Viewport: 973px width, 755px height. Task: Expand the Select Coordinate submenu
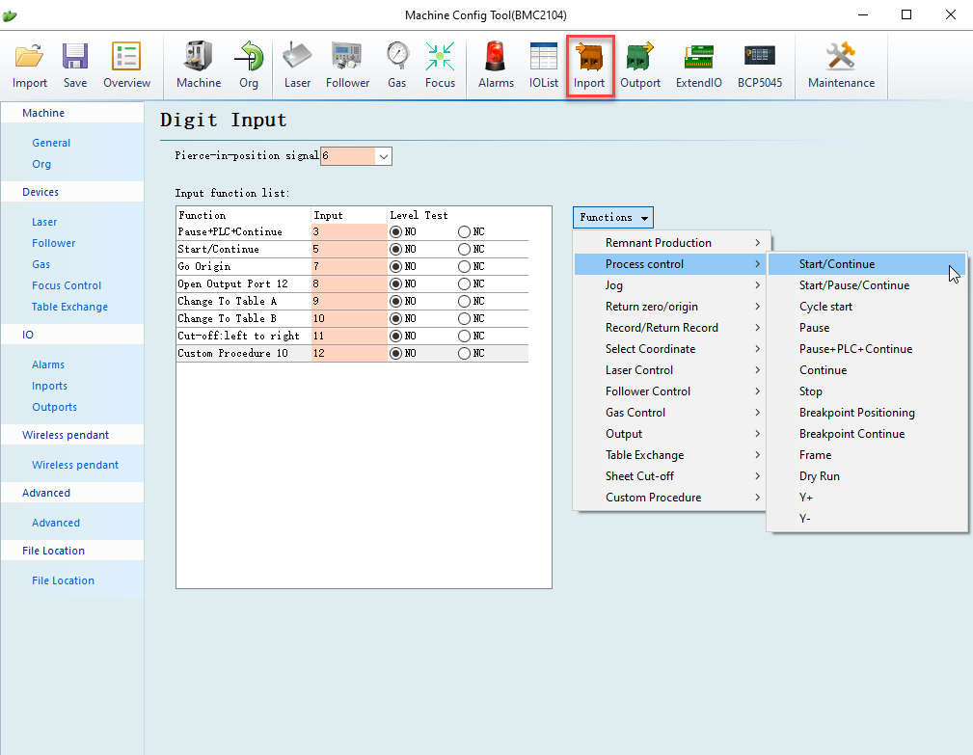click(x=672, y=349)
